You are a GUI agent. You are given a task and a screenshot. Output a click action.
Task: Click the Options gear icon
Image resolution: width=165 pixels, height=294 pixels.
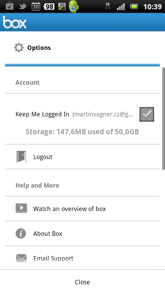coord(19,48)
